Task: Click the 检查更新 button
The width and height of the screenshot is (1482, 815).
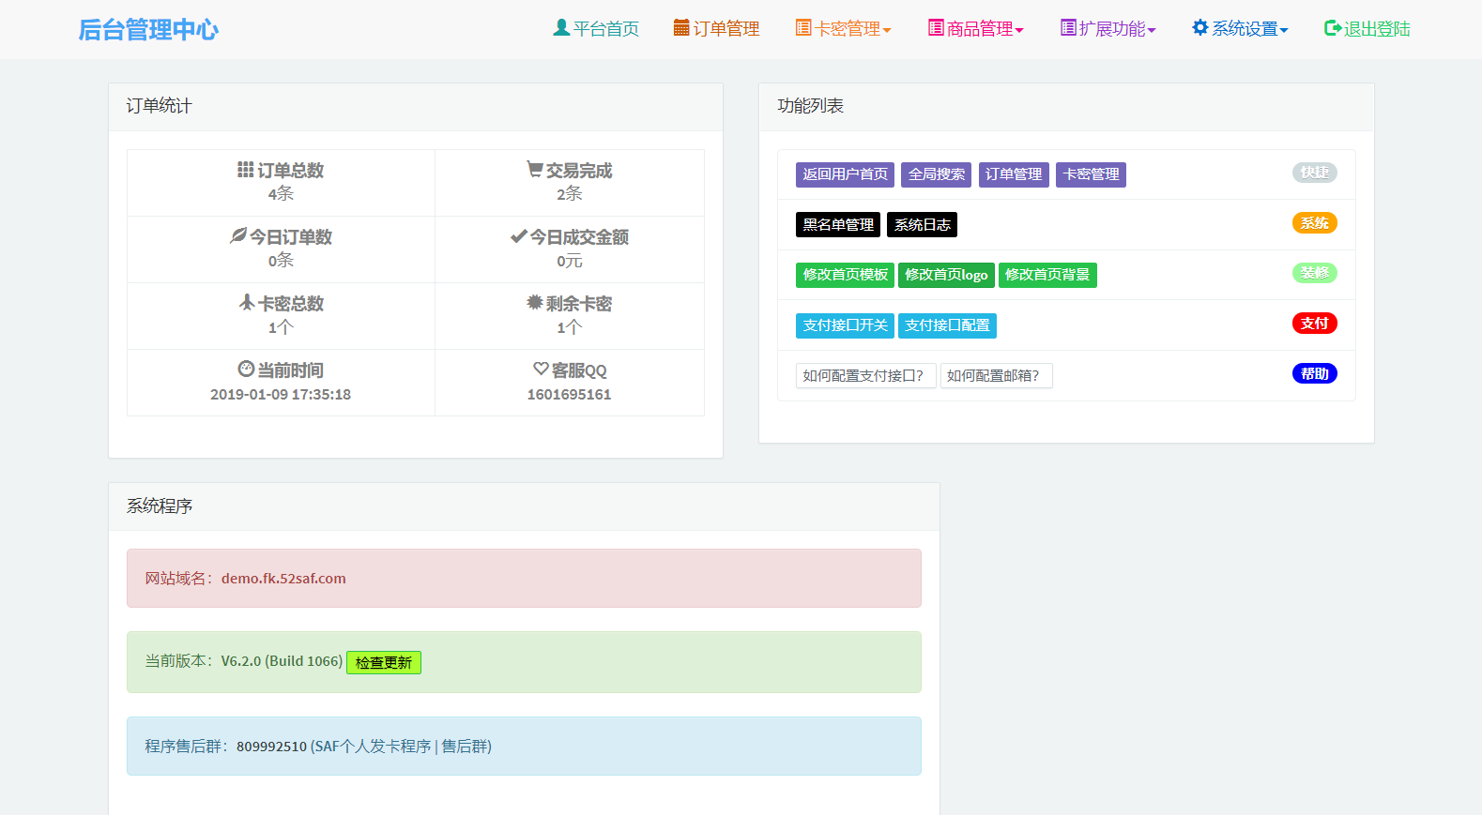Action: coord(384,662)
